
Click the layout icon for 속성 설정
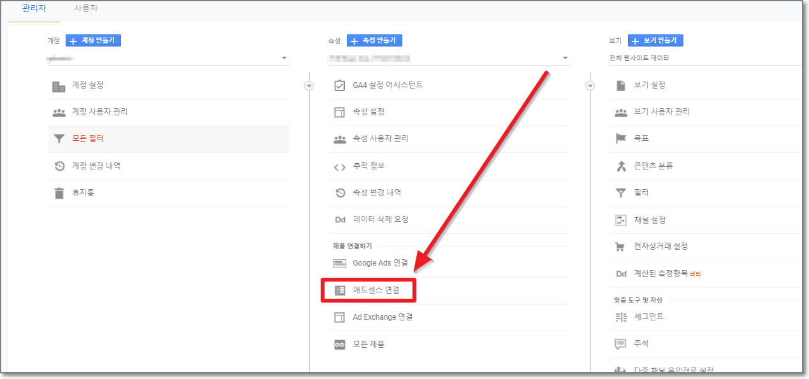point(340,113)
